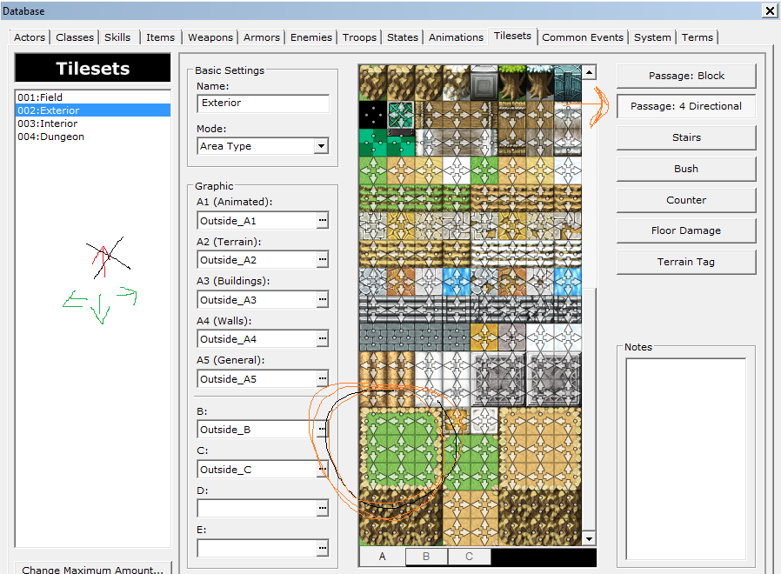
Task: Switch to tile page C tab
Action: (x=469, y=557)
